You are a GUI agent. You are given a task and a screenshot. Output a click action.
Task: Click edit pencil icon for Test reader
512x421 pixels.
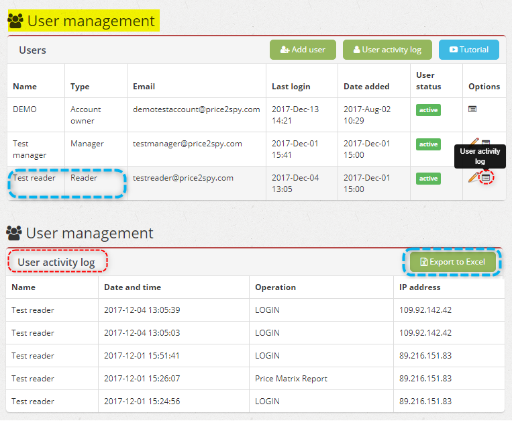[x=474, y=177]
